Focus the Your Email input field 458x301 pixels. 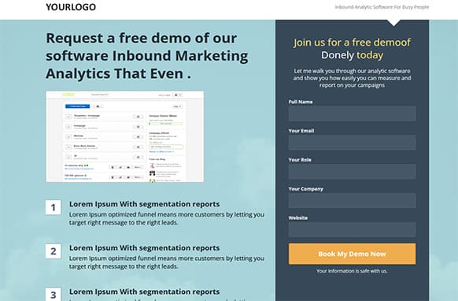tap(352, 143)
